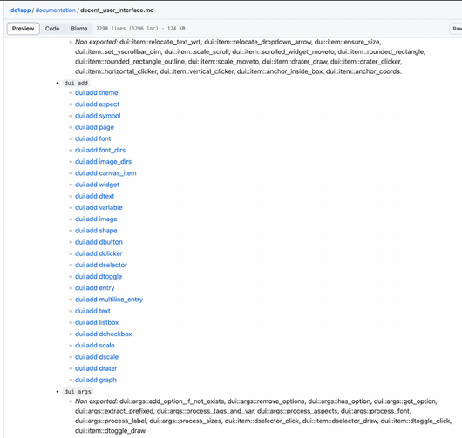The height and width of the screenshot is (438, 462).
Task: Go to documentation folder breadcrumb
Action: click(56, 10)
